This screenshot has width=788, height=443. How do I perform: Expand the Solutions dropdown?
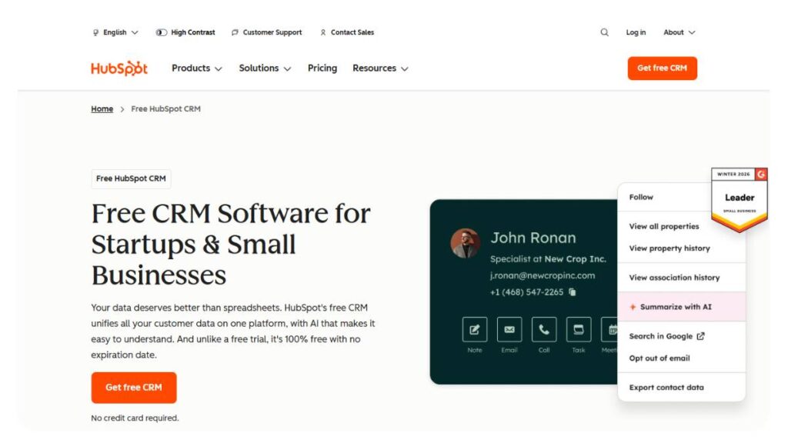click(x=265, y=68)
